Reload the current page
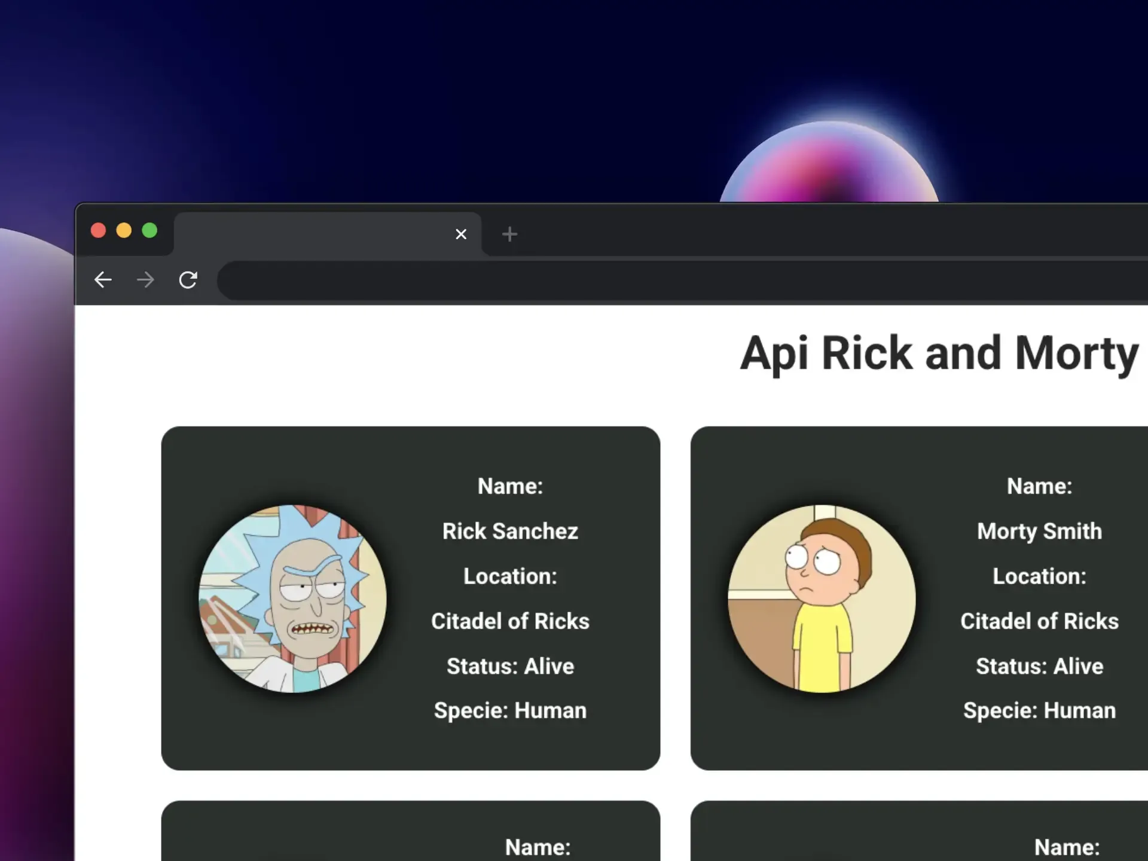1148x861 pixels. click(x=188, y=280)
